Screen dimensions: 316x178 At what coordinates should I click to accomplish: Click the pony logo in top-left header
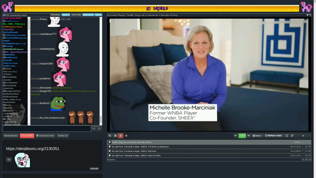(7, 7)
